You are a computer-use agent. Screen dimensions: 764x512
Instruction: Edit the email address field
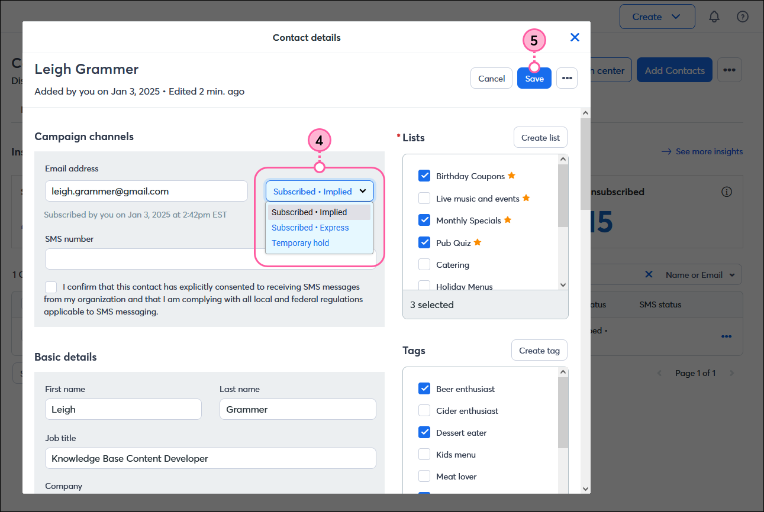pyautogui.click(x=146, y=191)
